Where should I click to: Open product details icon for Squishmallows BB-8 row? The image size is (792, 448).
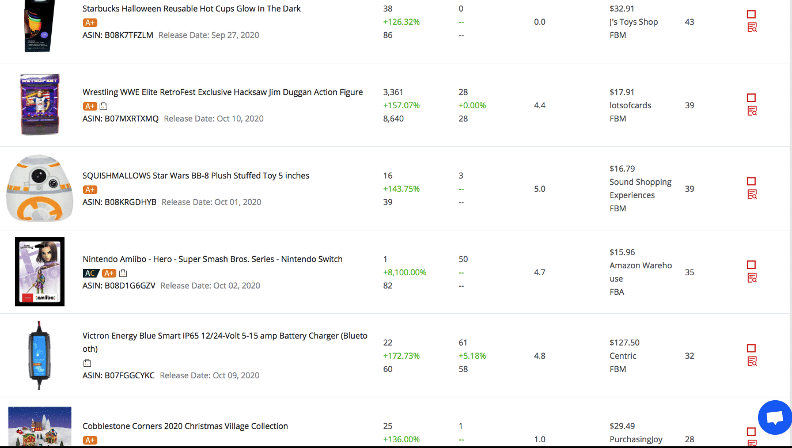752,195
